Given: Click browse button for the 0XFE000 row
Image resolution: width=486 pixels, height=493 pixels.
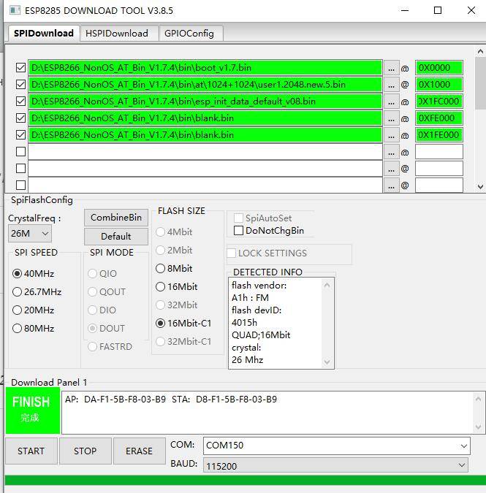Looking at the screenshot, I should pyautogui.click(x=392, y=118).
